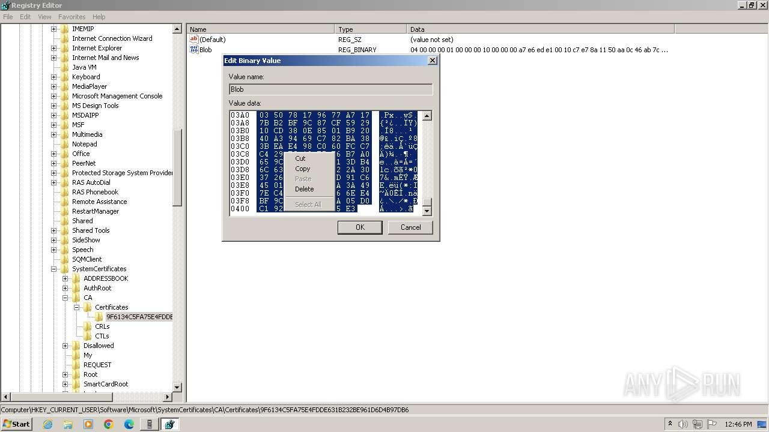The height and width of the screenshot is (432, 769).
Task: Select the CTLs folder icon
Action: pyautogui.click(x=88, y=336)
